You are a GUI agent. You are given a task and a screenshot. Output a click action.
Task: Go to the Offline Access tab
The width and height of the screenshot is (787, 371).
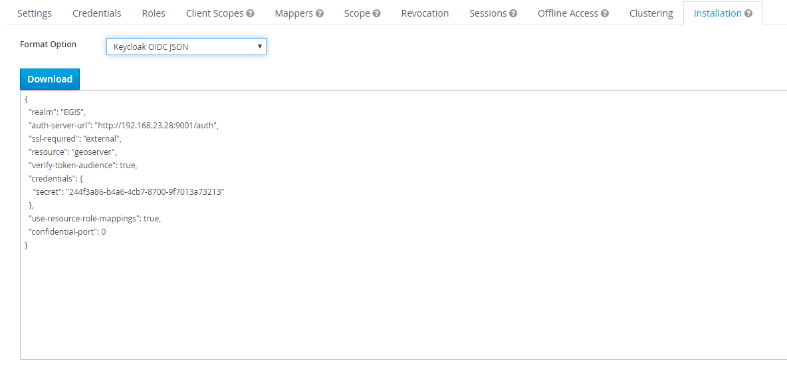[x=567, y=13]
